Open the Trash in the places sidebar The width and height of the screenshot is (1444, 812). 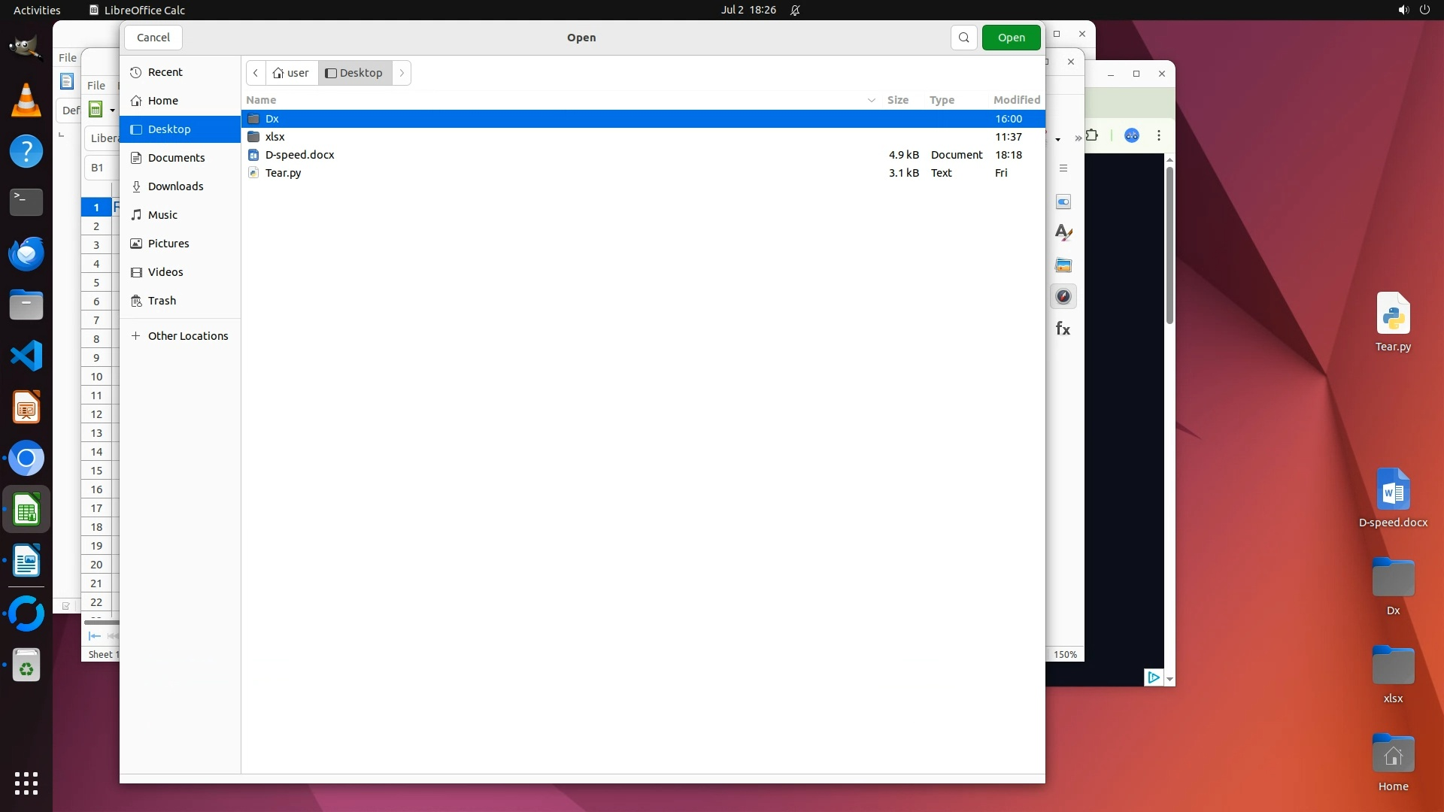(162, 301)
